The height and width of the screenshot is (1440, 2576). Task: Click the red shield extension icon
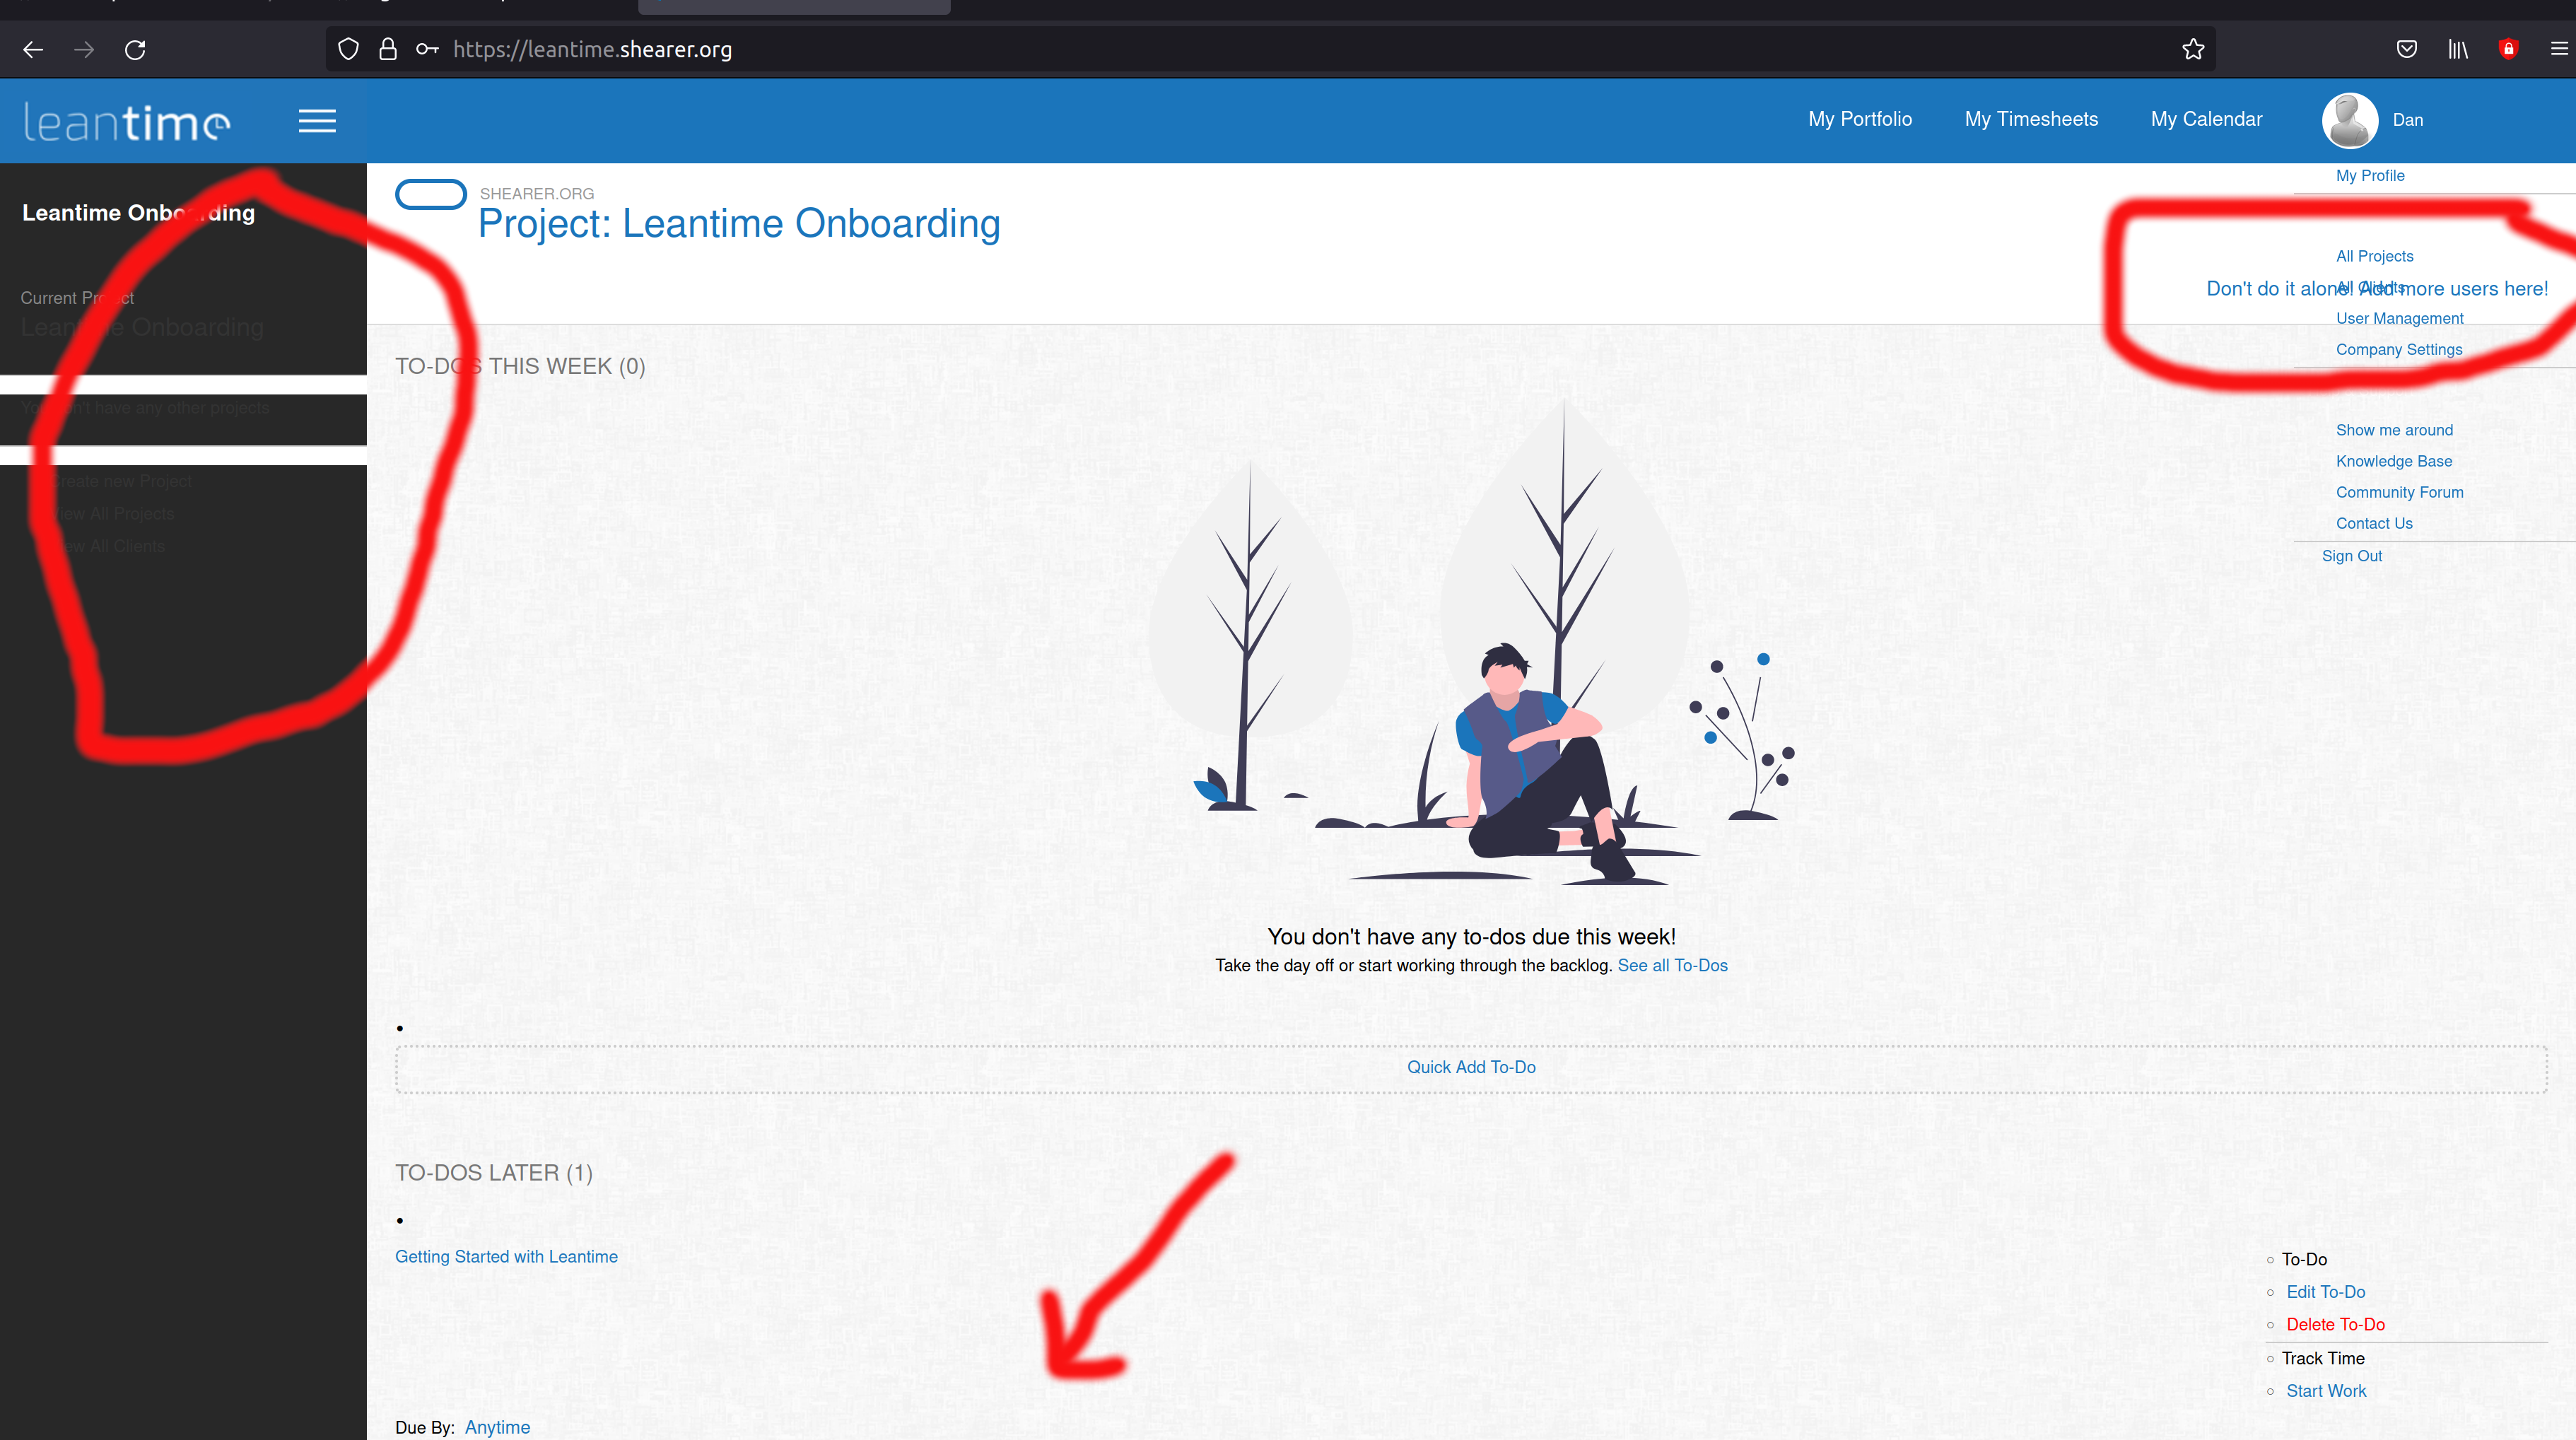[2508, 49]
